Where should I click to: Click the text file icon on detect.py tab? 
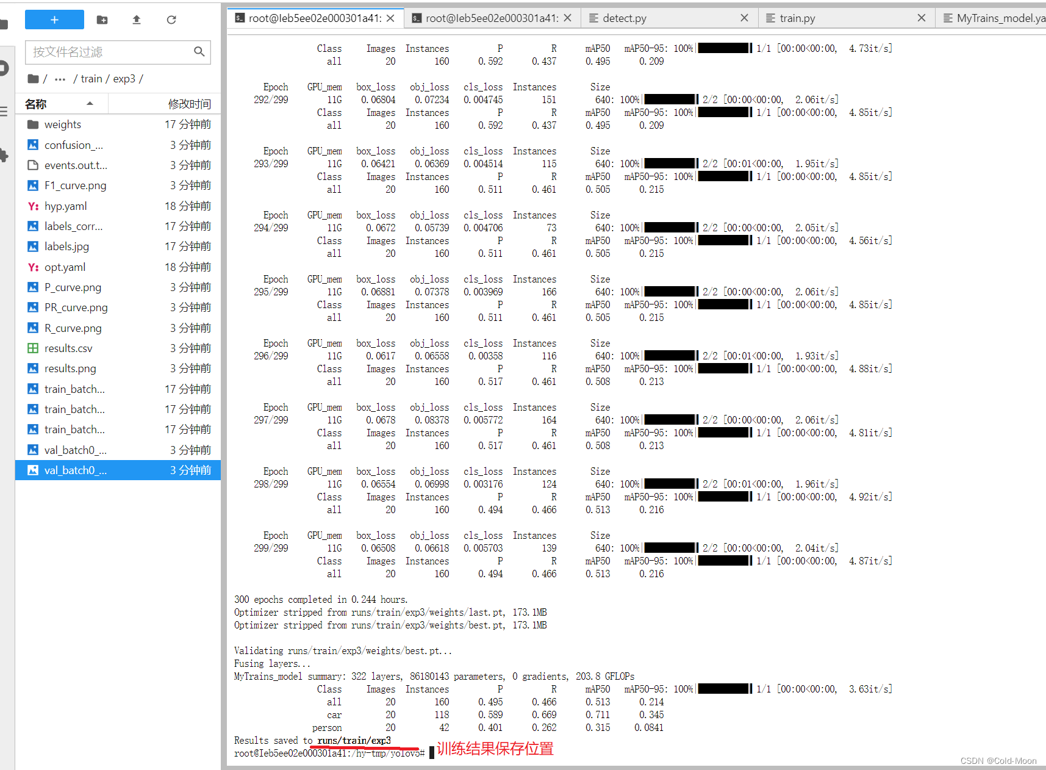[x=593, y=18]
